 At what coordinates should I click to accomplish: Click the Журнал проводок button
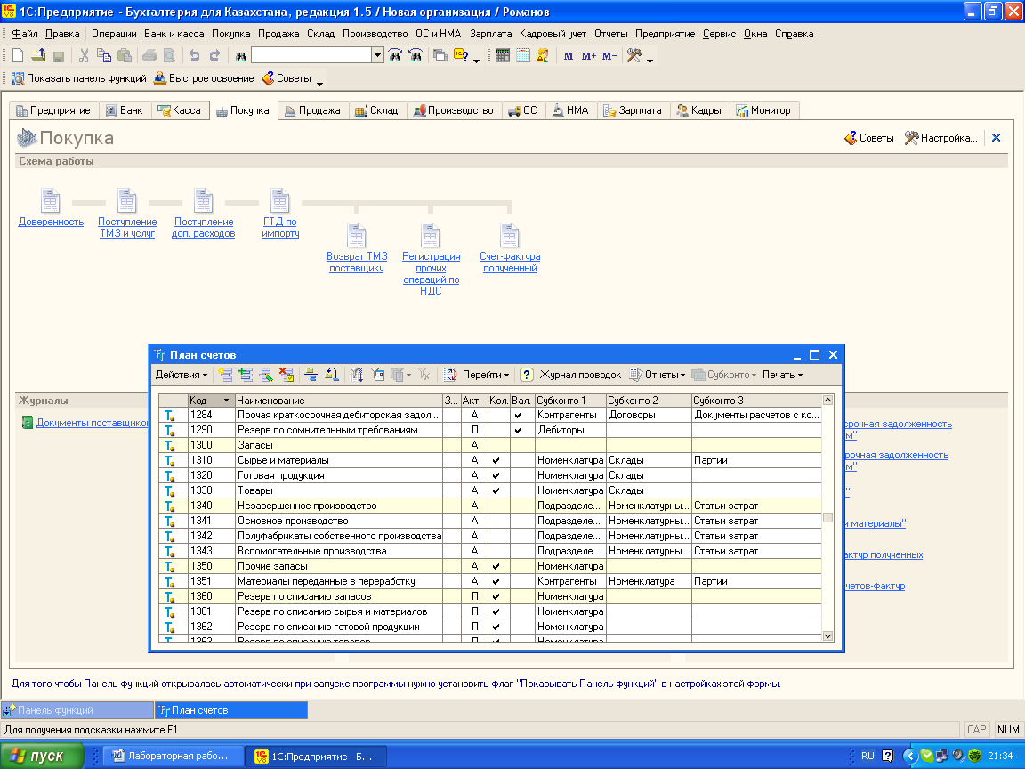click(x=580, y=375)
